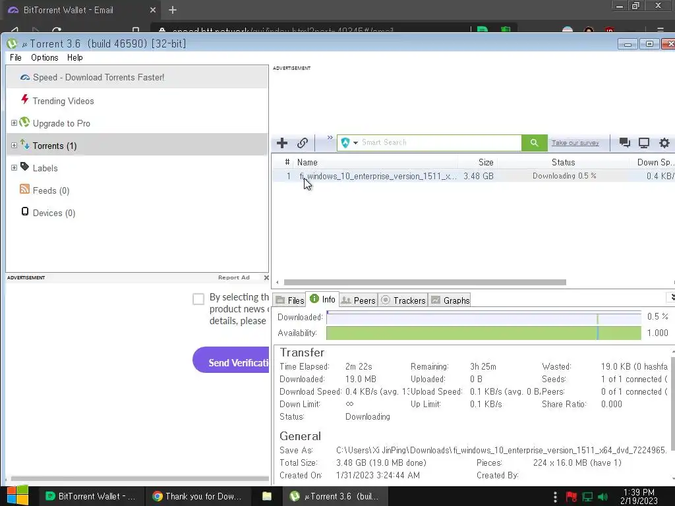Sort torrents by Status column

563,162
